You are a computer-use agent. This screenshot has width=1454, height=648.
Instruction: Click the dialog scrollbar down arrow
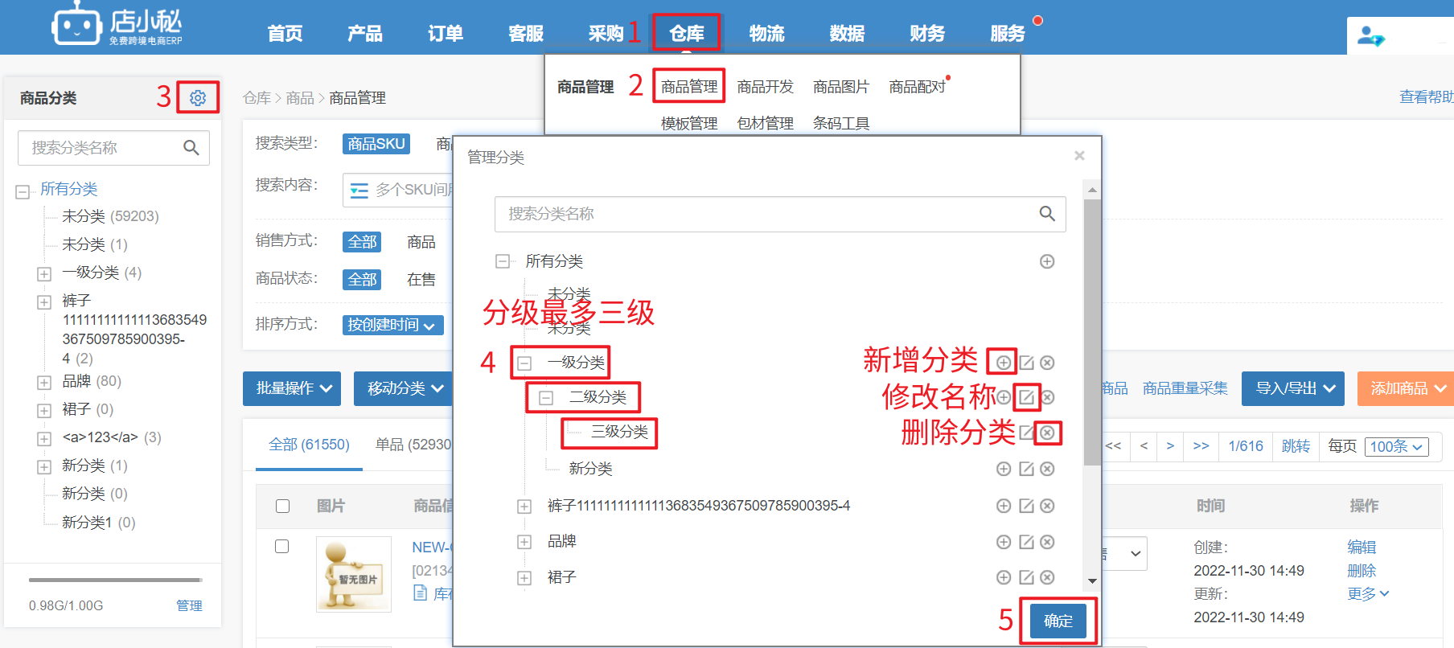click(x=1092, y=581)
